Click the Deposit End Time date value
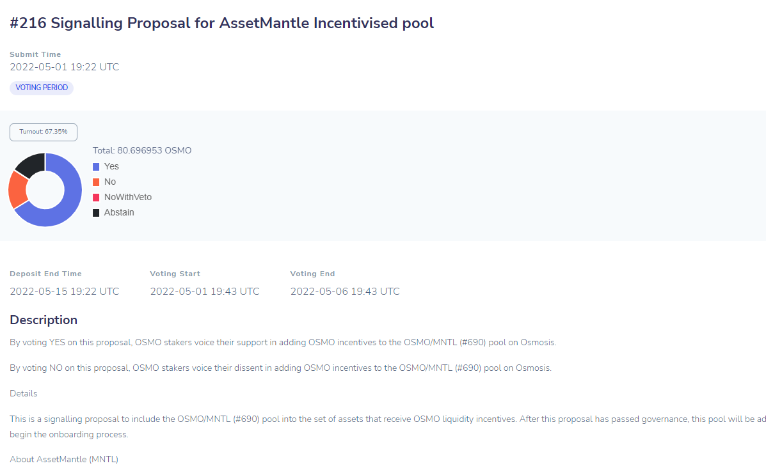This screenshot has width=766, height=468. (65, 292)
